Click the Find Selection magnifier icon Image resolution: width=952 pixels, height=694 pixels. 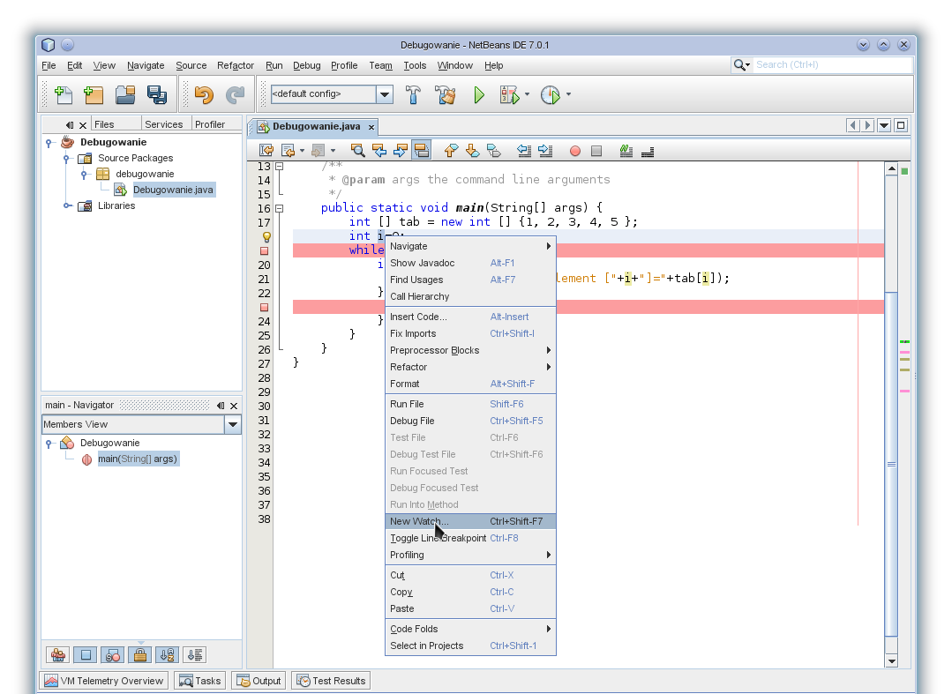point(357,151)
